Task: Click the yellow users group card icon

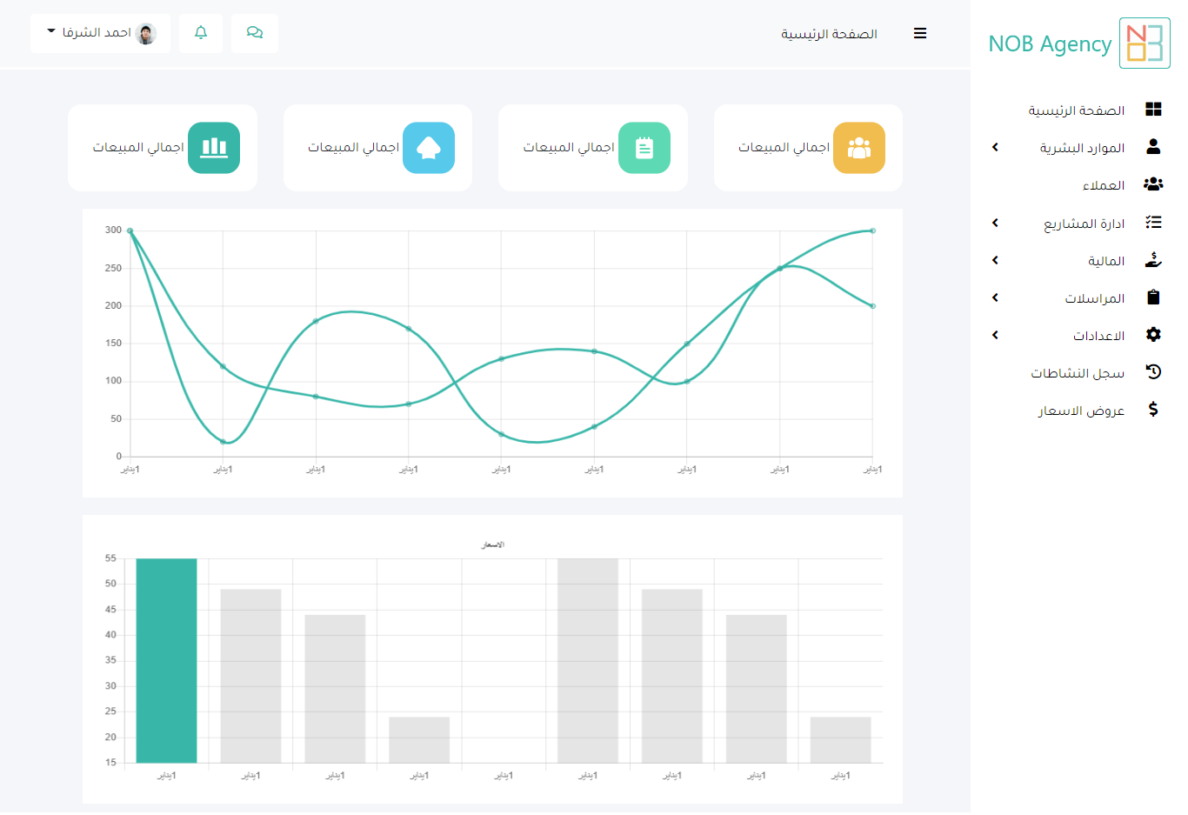Action: pyautogui.click(x=858, y=148)
